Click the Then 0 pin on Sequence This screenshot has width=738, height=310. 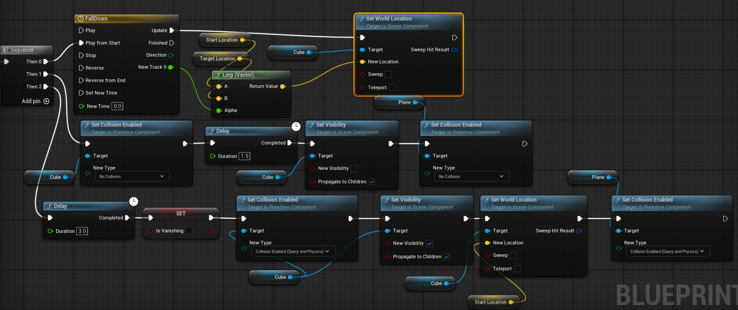point(46,62)
